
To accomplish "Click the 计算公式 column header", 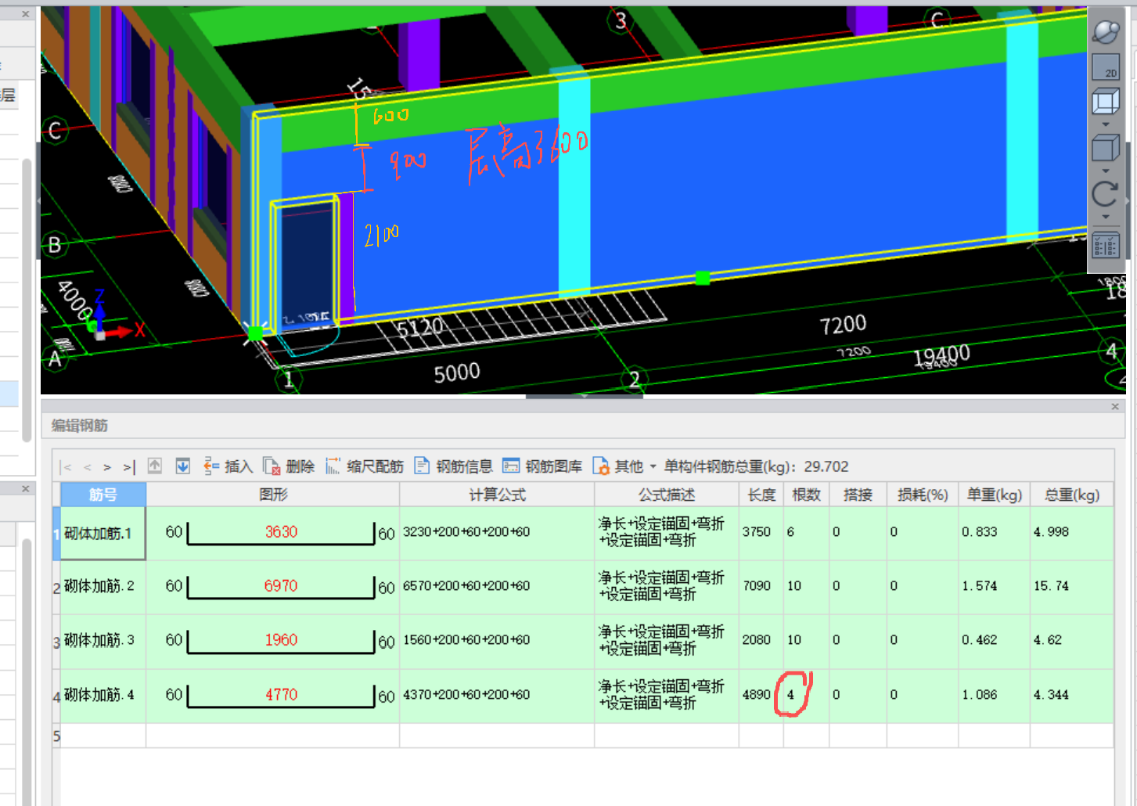I will coord(497,495).
